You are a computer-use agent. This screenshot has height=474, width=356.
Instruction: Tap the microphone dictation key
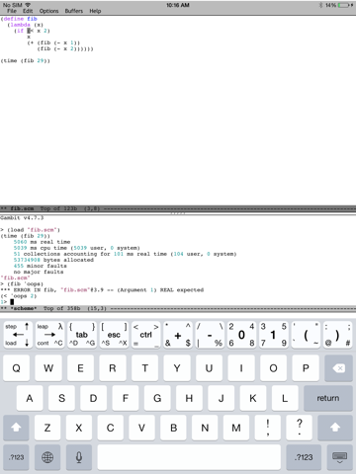point(79,457)
